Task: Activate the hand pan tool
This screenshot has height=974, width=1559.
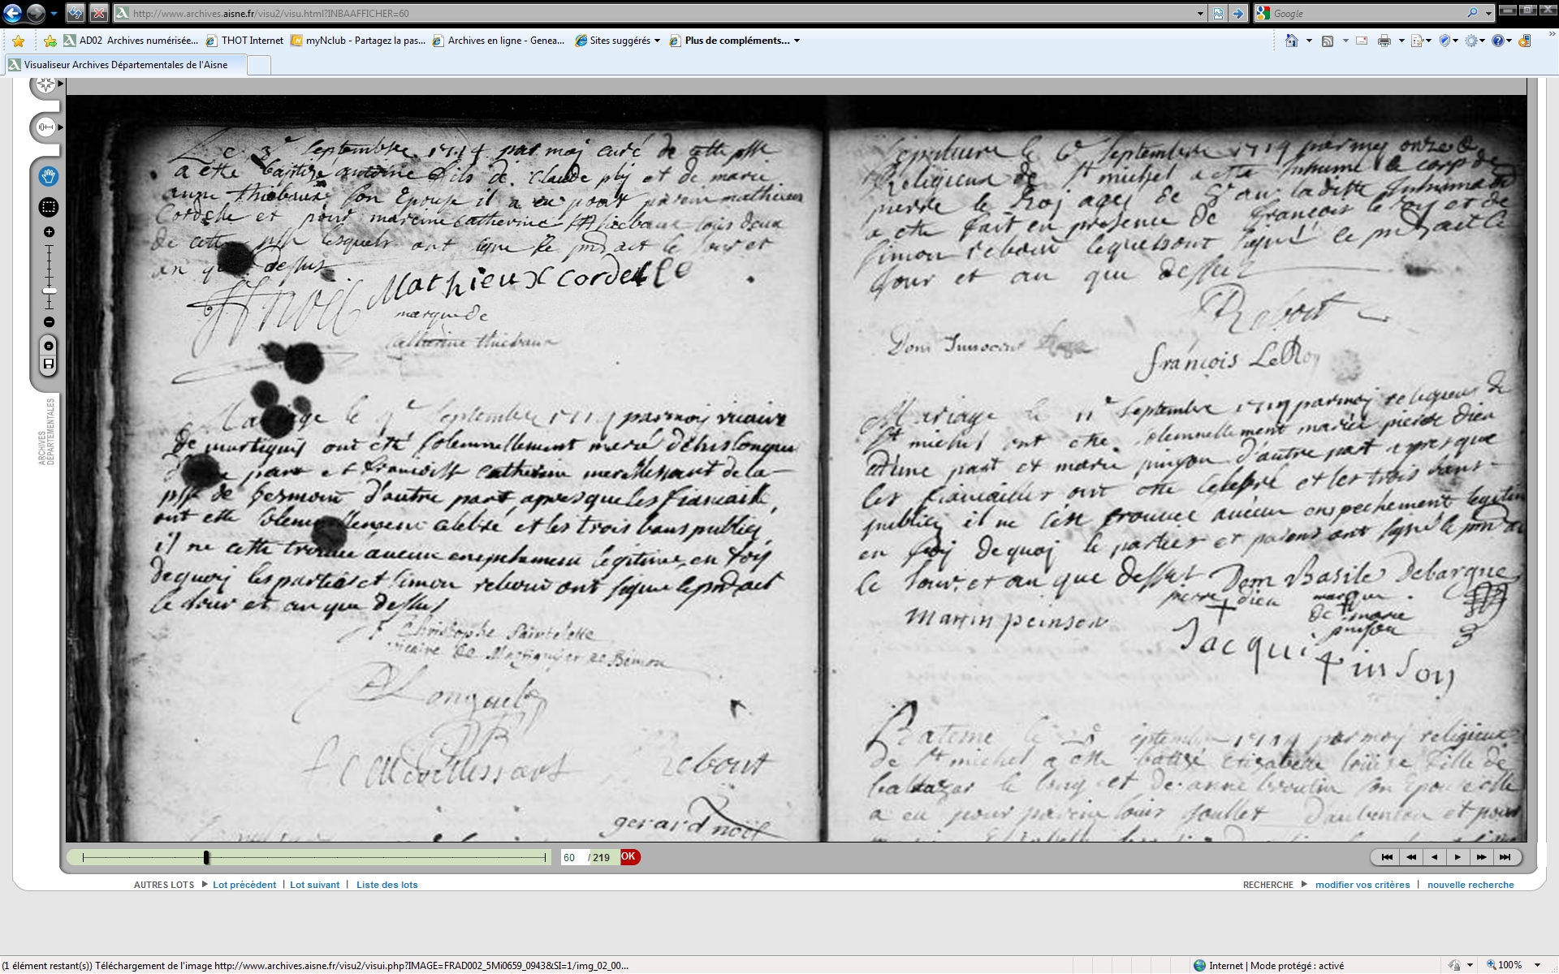Action: coord(48,176)
